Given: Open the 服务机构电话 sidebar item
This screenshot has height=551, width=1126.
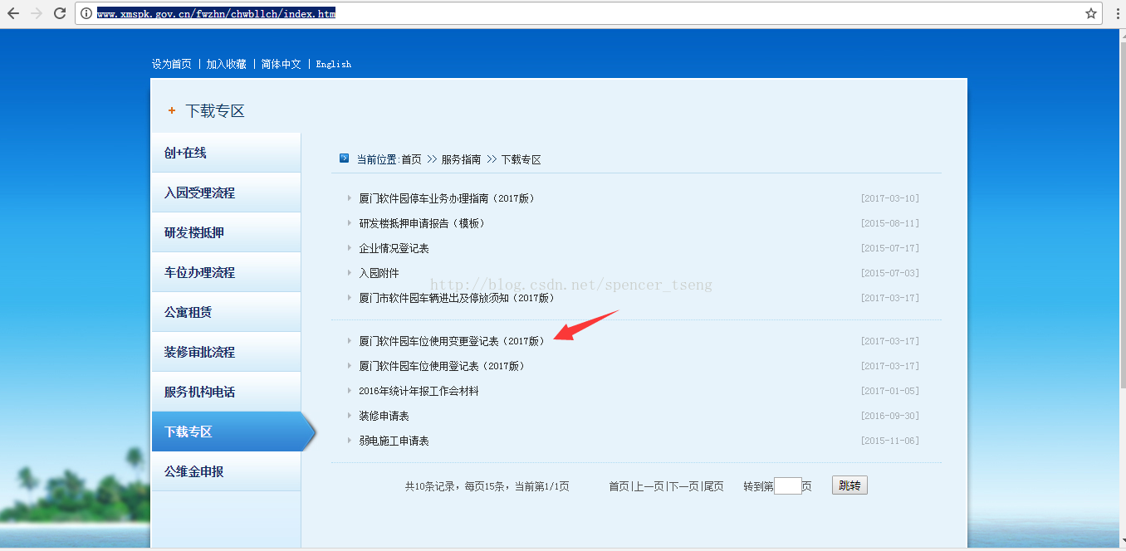Looking at the screenshot, I should (x=226, y=392).
